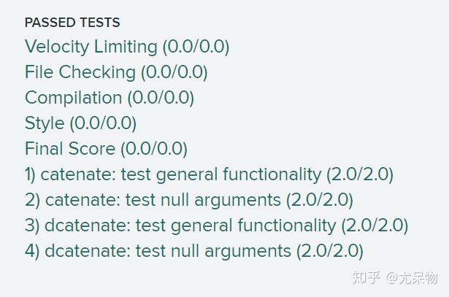Select the File Checking test entry
449x297 pixels.
point(80,72)
